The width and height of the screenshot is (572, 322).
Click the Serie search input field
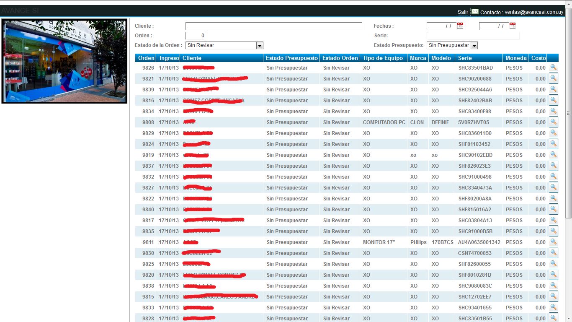pyautogui.click(x=473, y=36)
